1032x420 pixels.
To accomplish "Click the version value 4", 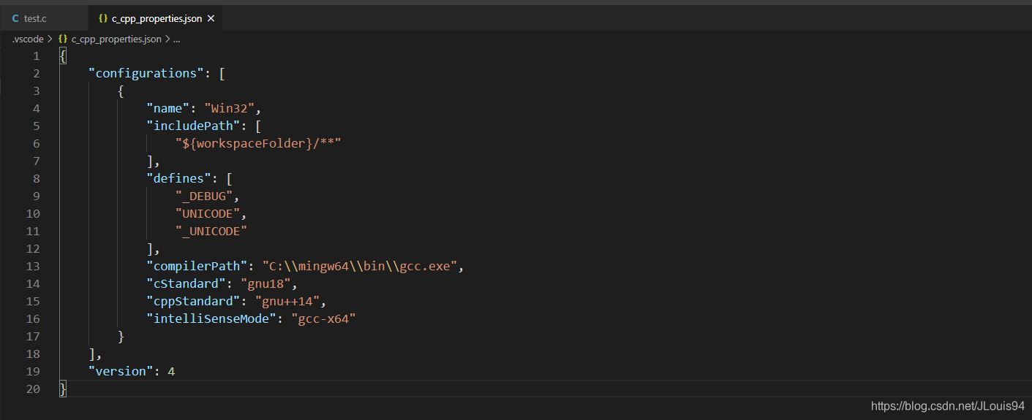I will [x=171, y=371].
